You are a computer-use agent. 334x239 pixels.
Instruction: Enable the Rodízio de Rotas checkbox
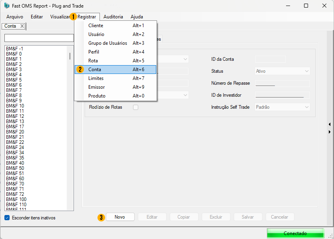[135, 107]
